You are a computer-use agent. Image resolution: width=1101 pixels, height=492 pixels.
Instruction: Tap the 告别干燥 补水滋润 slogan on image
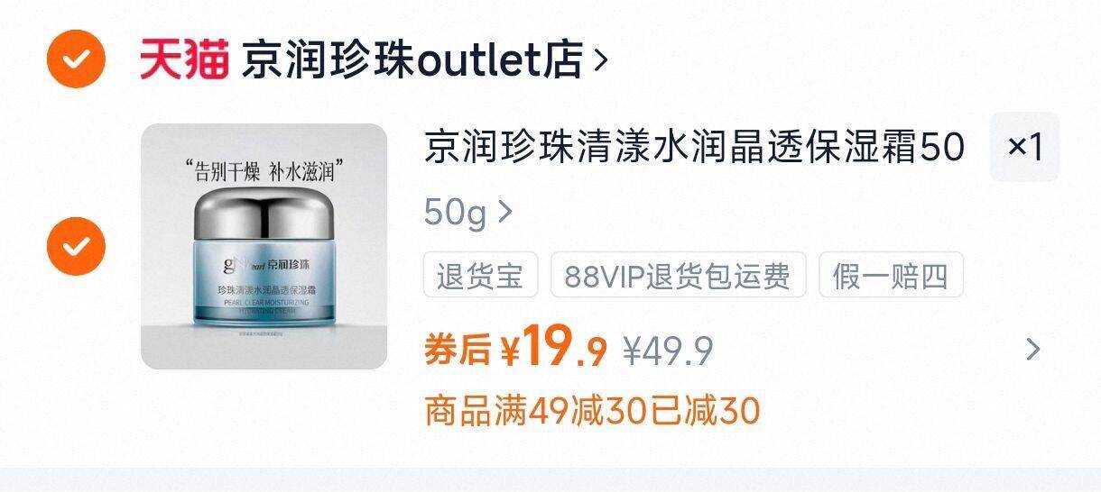(265, 169)
